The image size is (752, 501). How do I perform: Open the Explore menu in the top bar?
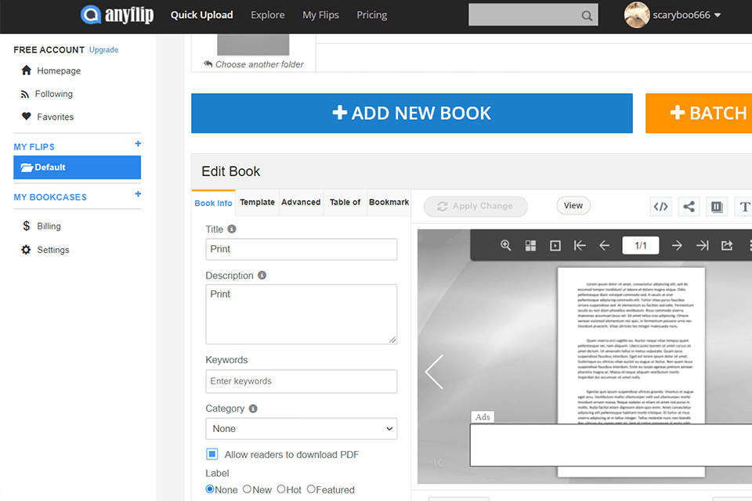(267, 15)
